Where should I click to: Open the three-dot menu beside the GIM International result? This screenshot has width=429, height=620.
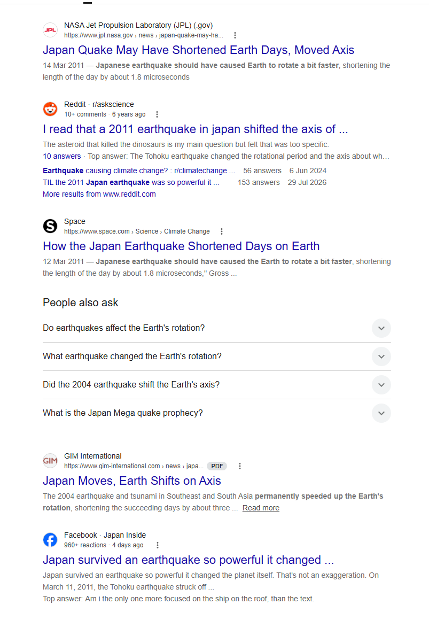pos(239,466)
